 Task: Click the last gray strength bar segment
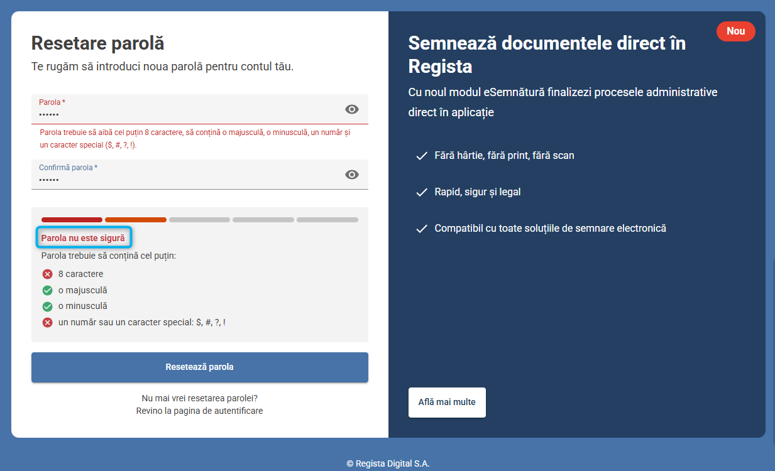point(327,220)
